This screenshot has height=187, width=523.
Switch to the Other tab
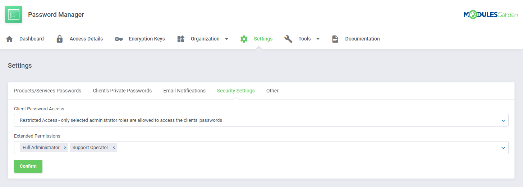272,91
